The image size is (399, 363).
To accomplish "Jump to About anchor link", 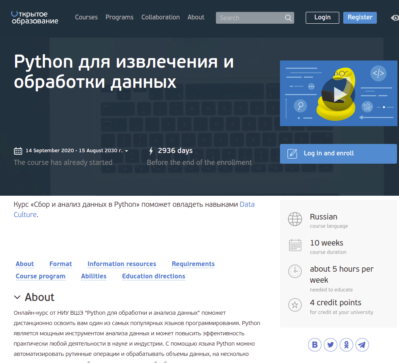I will 25,264.
